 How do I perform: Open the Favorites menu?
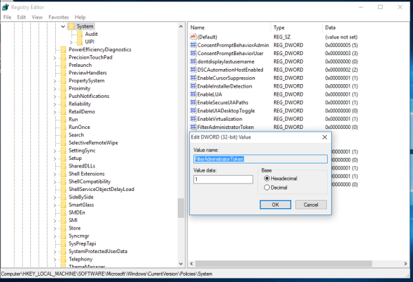[x=59, y=17]
